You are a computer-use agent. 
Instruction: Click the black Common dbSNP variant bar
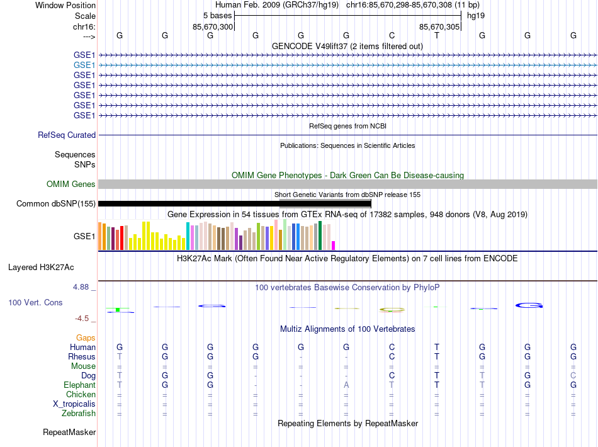[x=235, y=204]
